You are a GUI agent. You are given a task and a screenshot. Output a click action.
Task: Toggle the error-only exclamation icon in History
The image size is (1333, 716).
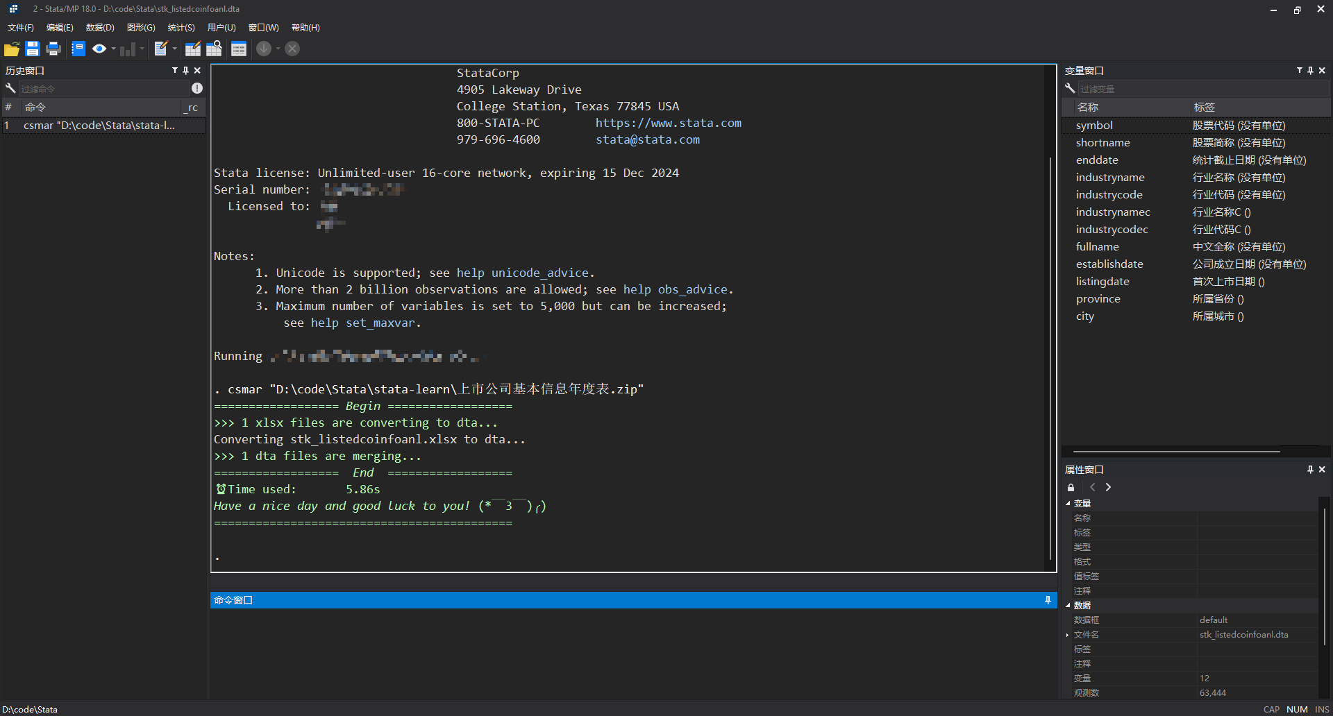pyautogui.click(x=197, y=88)
